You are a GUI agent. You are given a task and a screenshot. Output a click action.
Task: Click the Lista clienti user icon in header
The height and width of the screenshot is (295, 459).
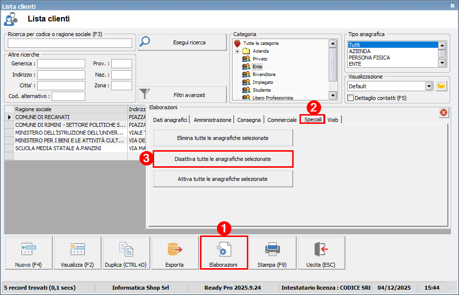(11, 20)
